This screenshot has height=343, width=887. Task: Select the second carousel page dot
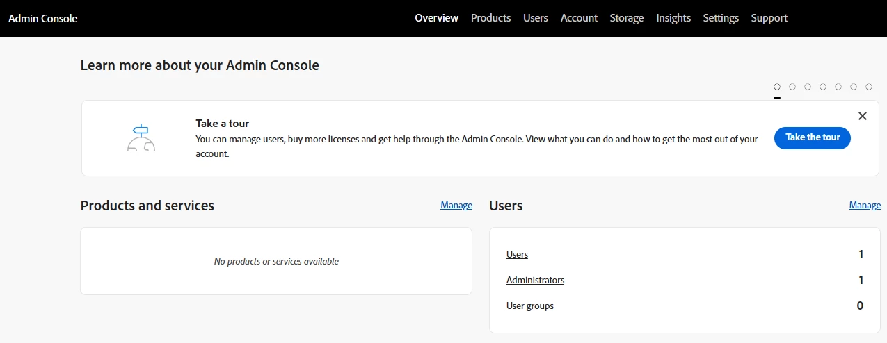(792, 87)
